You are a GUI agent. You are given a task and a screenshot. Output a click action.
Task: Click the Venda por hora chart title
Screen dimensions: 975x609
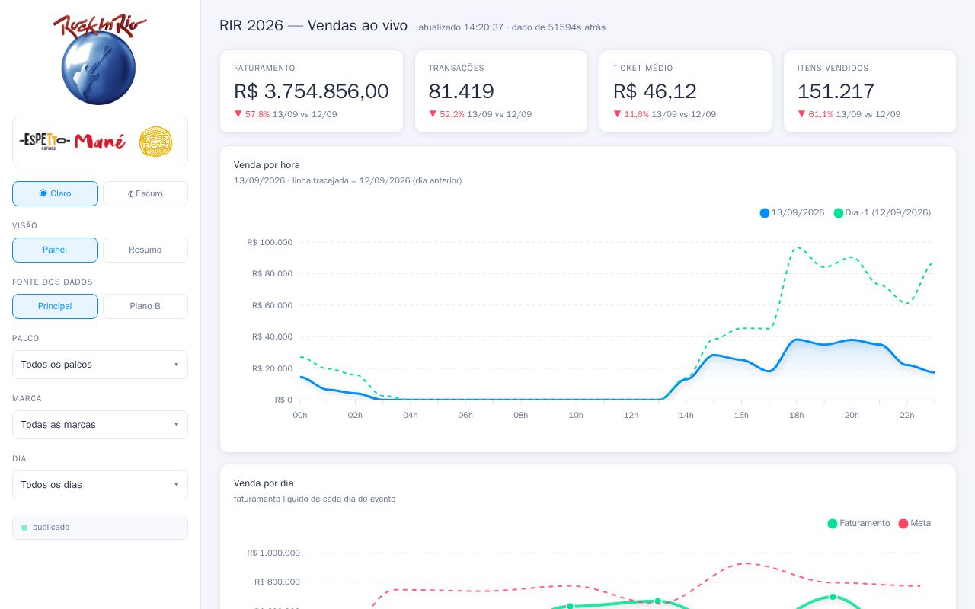coord(267,165)
